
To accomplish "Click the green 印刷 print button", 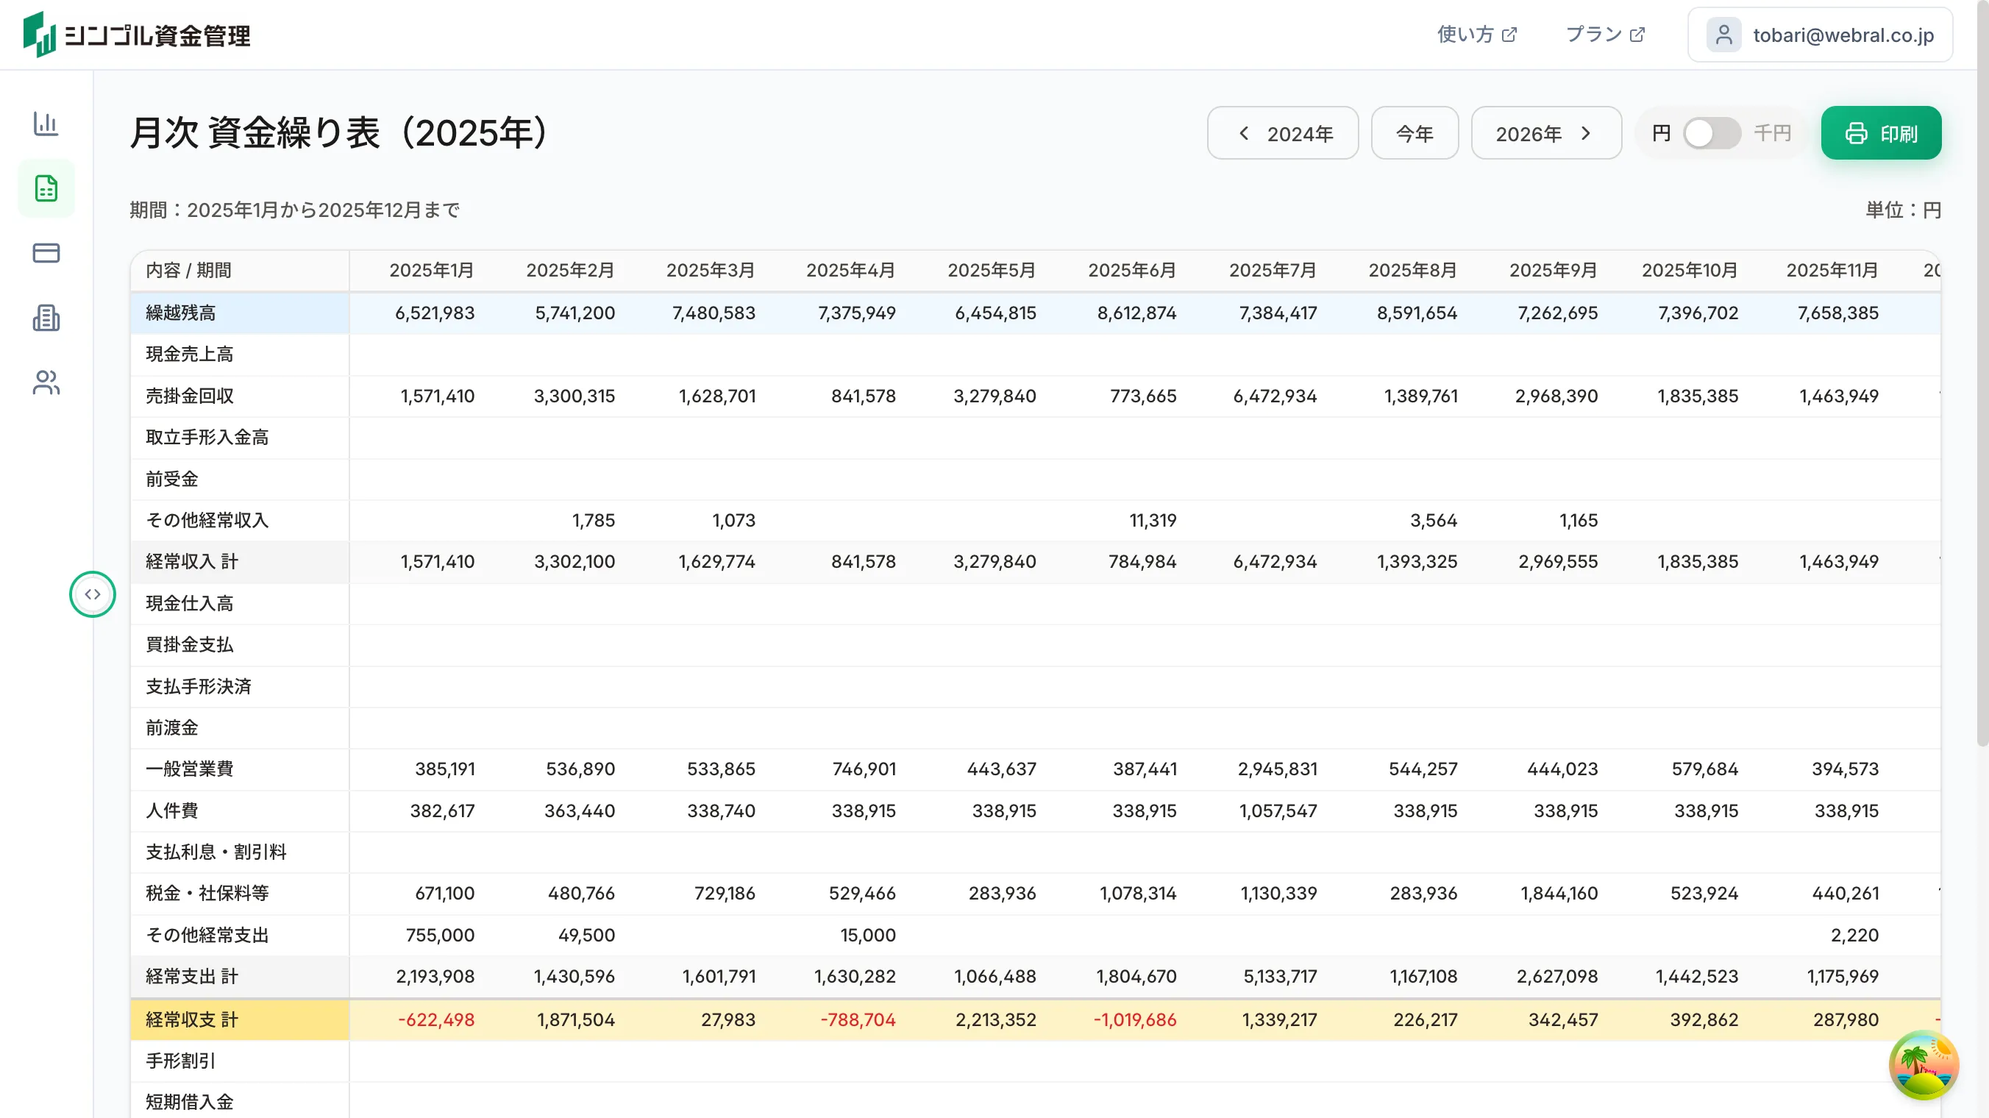I will tap(1881, 133).
